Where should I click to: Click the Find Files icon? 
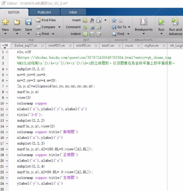pyautogui.click(x=38, y=20)
